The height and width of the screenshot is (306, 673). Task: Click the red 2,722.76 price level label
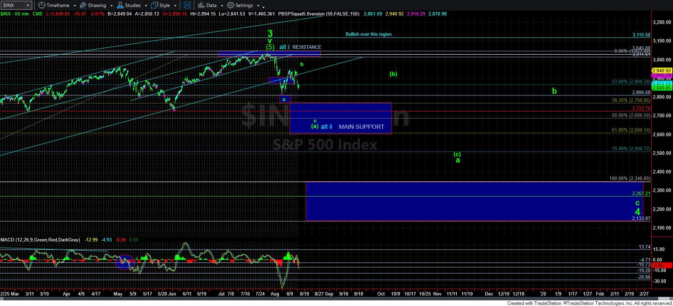pyautogui.click(x=641, y=108)
